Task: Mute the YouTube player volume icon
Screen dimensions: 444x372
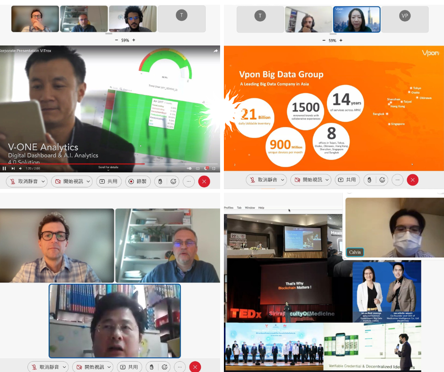Action: (x=20, y=169)
